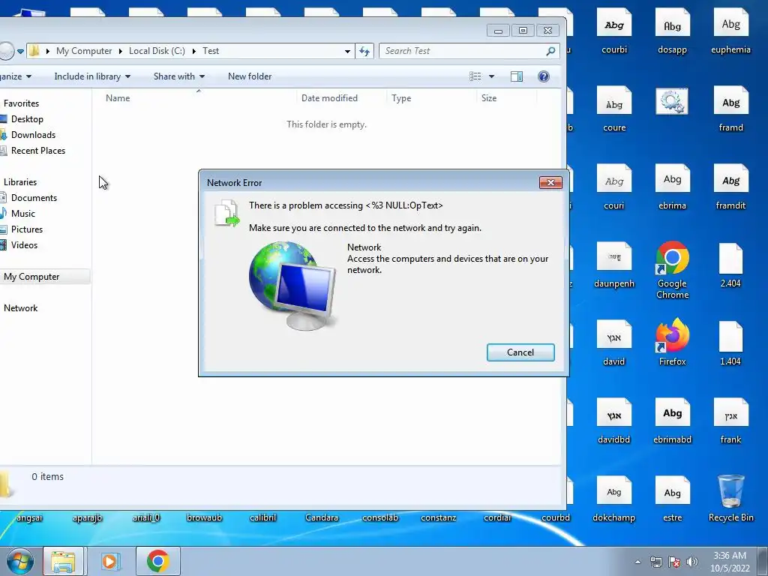The height and width of the screenshot is (576, 768).
Task: Click New folder in toolbar
Action: tap(250, 76)
